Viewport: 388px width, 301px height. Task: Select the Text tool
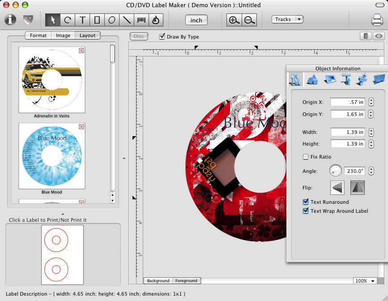point(82,20)
